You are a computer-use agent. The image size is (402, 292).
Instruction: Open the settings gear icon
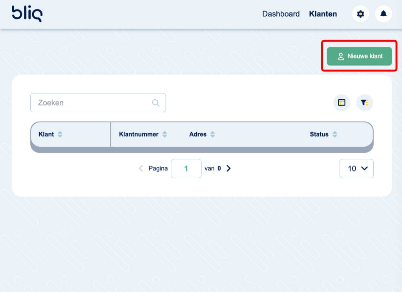[360, 14]
